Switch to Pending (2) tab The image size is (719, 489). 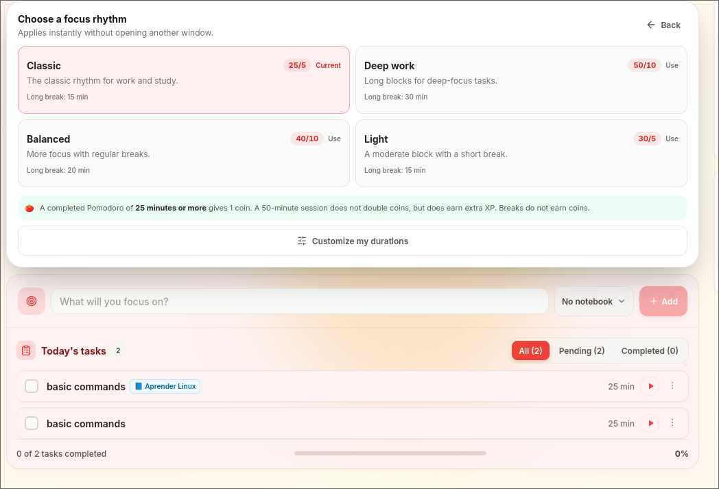coord(581,350)
